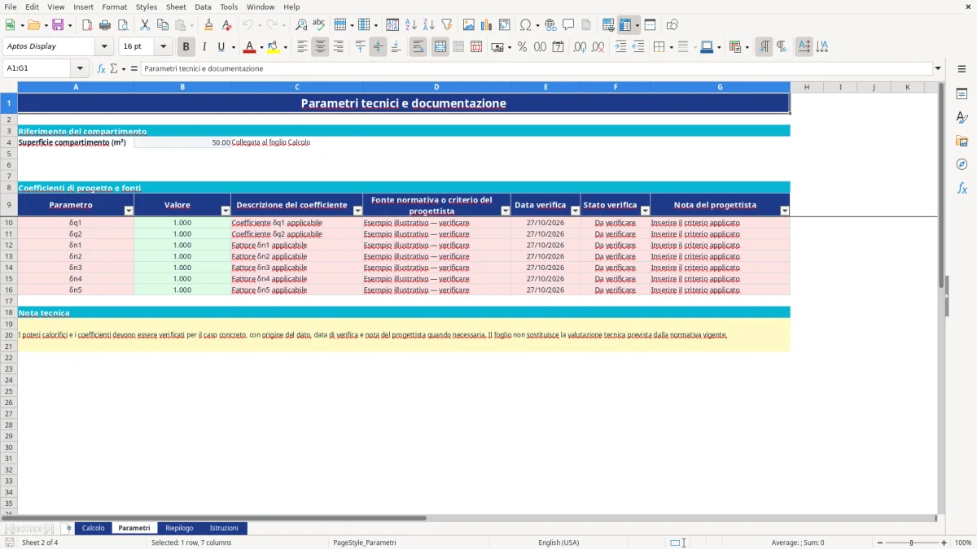This screenshot has width=977, height=549.
Task: Open the Borders dropdown arrow
Action: 671,47
